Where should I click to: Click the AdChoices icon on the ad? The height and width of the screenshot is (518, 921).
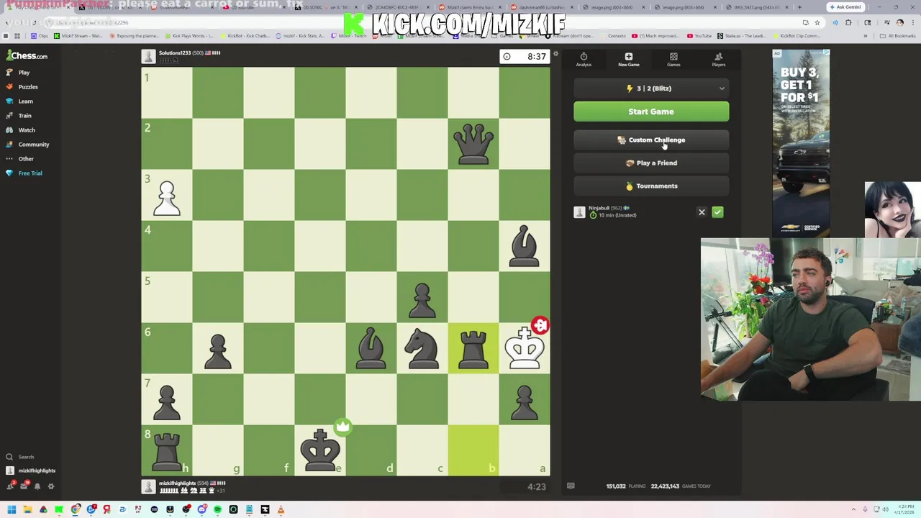(x=826, y=53)
